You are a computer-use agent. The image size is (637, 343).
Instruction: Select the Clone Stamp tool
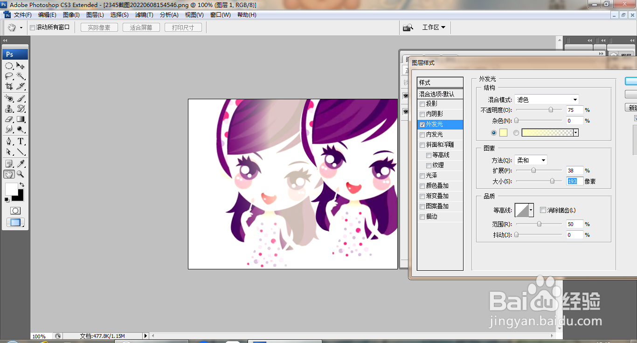click(9, 109)
